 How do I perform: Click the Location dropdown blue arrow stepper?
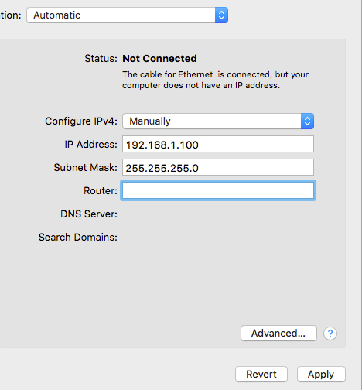tap(221, 15)
